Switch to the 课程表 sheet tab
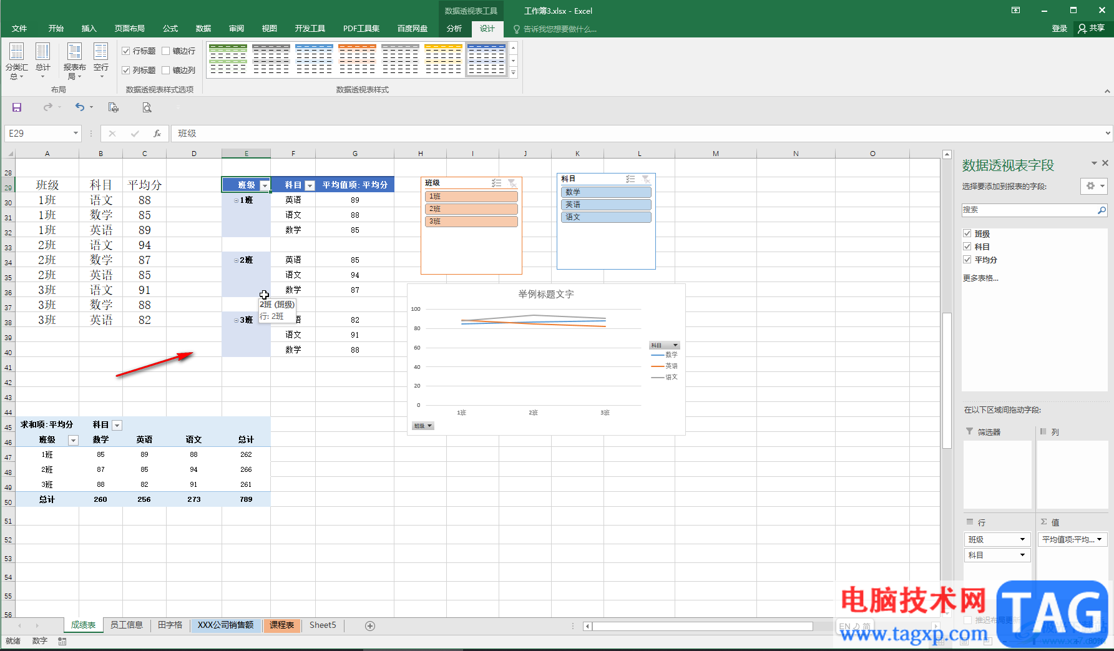This screenshot has height=651, width=1114. (x=282, y=625)
